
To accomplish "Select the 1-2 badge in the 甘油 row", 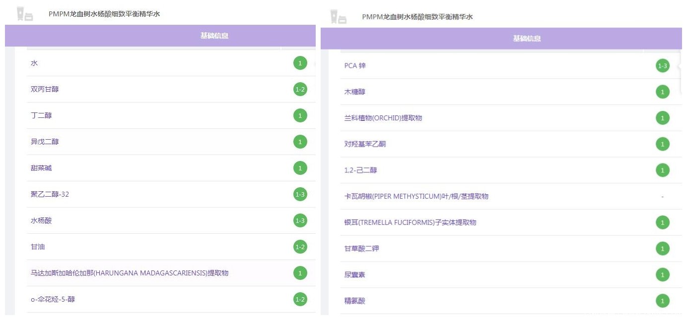I will [300, 247].
